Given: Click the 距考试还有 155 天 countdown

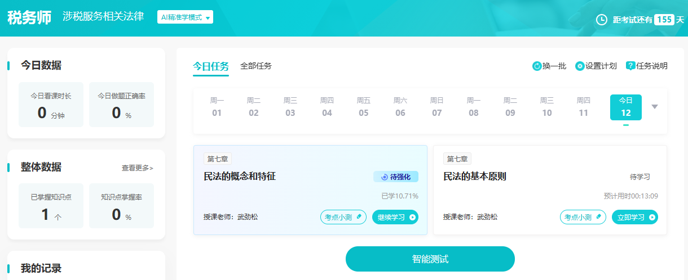Looking at the screenshot, I should (x=640, y=20).
